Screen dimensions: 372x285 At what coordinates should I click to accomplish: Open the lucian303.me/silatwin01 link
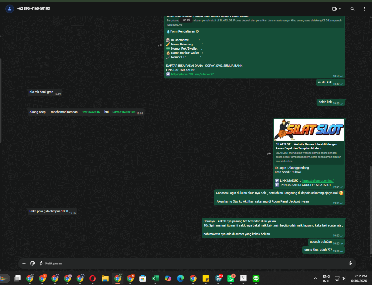(x=193, y=74)
